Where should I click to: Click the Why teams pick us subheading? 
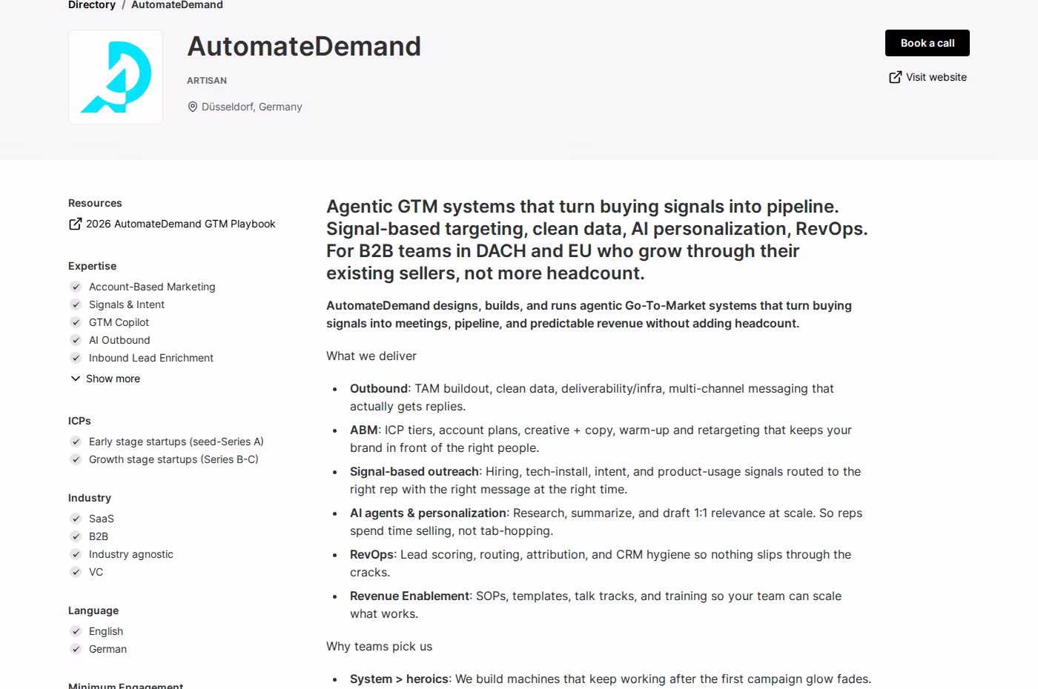tap(379, 646)
